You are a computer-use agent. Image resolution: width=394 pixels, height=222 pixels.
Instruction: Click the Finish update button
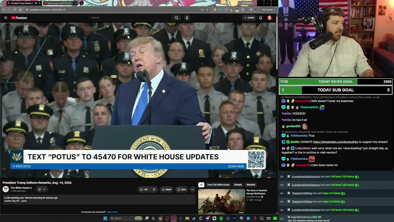point(268,10)
